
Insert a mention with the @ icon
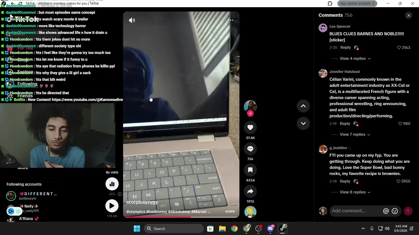[386, 211]
